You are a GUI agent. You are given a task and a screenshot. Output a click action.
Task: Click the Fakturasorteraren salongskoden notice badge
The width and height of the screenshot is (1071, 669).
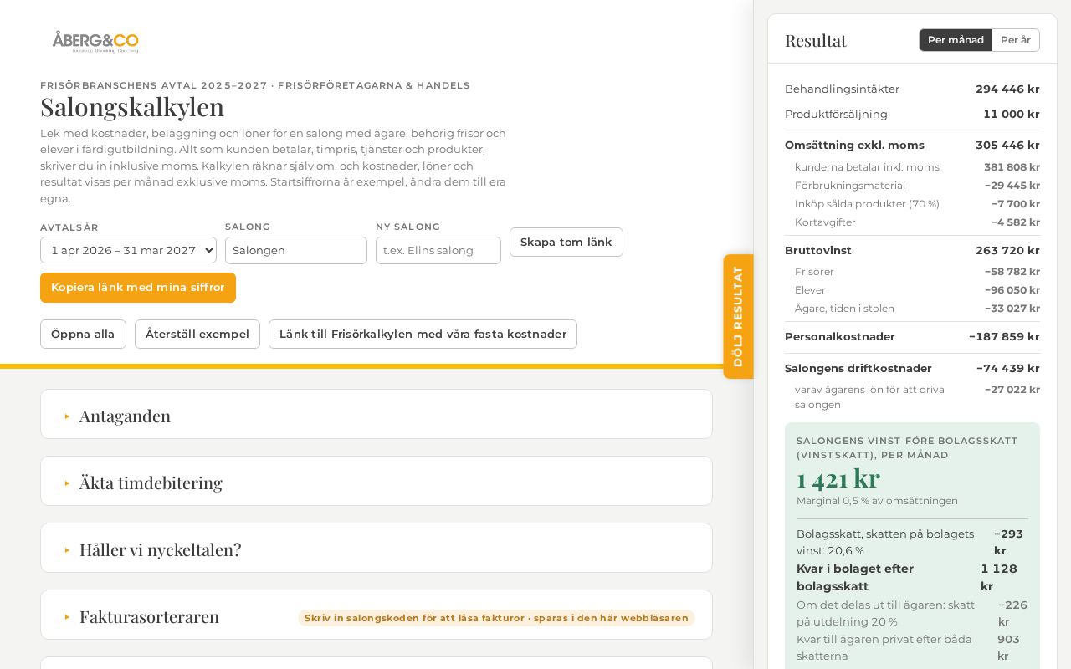[496, 618]
